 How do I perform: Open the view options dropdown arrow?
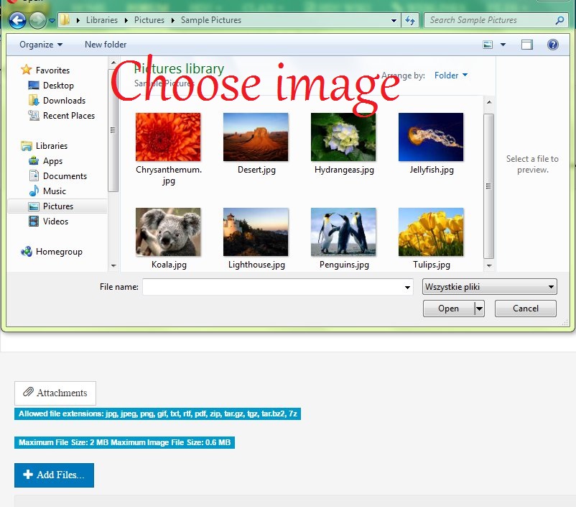[x=503, y=45]
